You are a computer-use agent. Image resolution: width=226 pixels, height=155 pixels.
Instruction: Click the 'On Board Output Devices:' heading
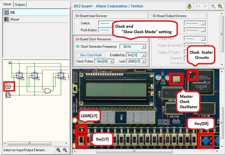(x=170, y=16)
